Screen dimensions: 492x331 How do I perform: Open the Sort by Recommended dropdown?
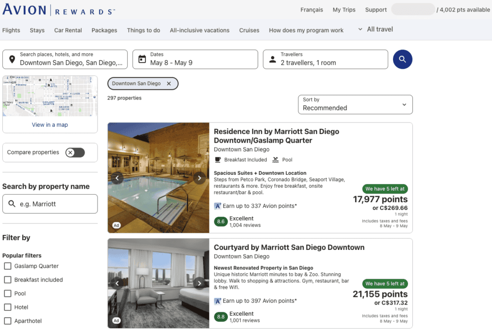(x=355, y=104)
